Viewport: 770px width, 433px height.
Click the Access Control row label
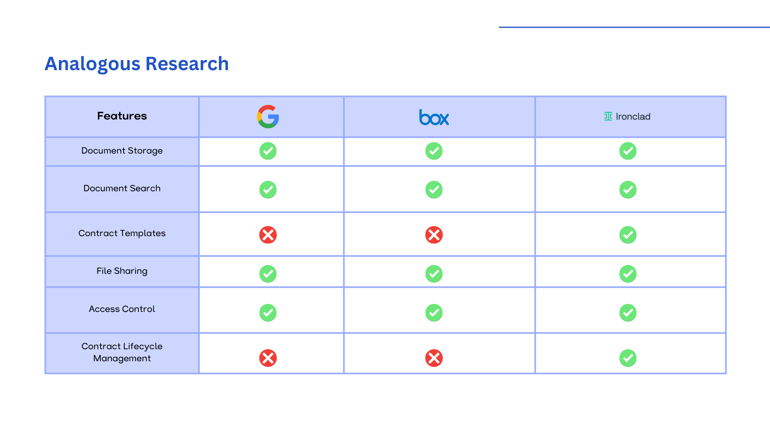coord(122,309)
